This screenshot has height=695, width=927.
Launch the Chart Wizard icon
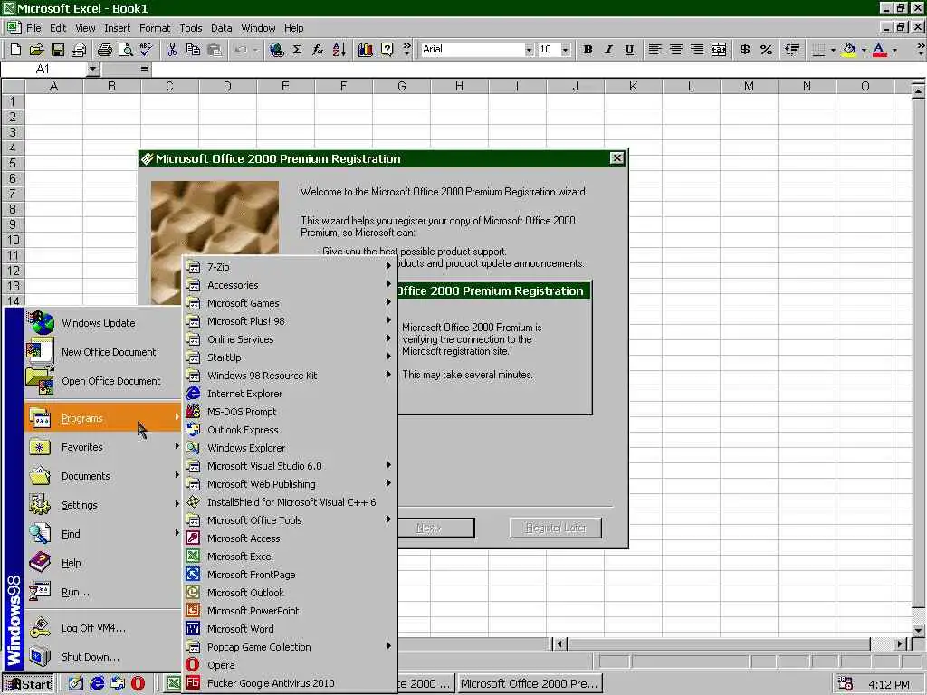tap(366, 50)
